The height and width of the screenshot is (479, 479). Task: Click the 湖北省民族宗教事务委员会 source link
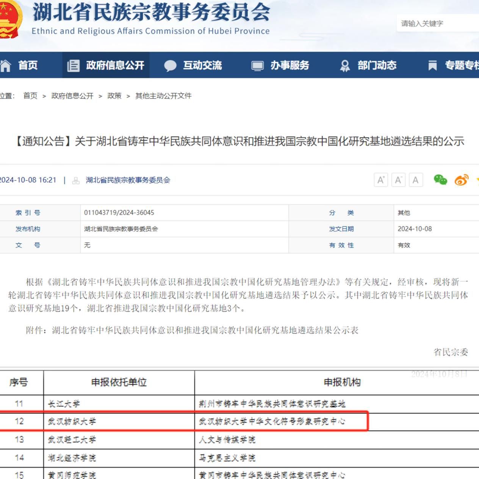point(128,180)
